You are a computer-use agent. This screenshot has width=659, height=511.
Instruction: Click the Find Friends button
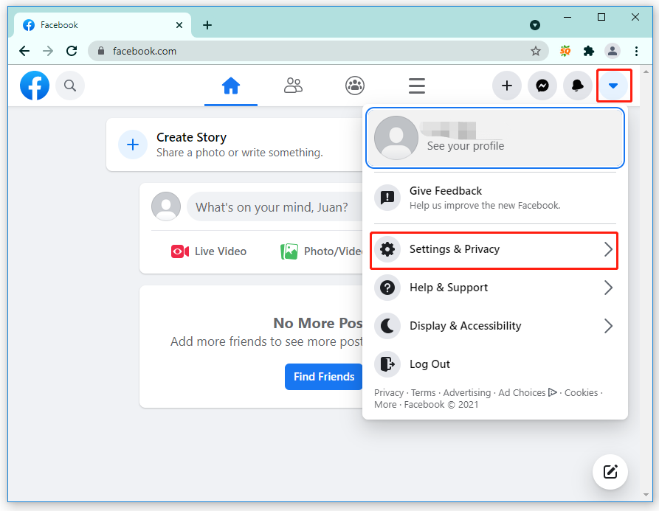[x=324, y=377]
